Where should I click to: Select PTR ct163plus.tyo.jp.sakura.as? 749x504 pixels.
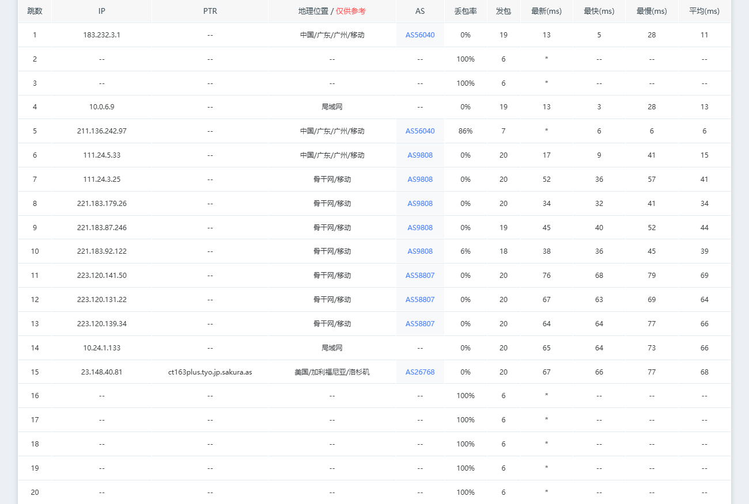point(210,372)
